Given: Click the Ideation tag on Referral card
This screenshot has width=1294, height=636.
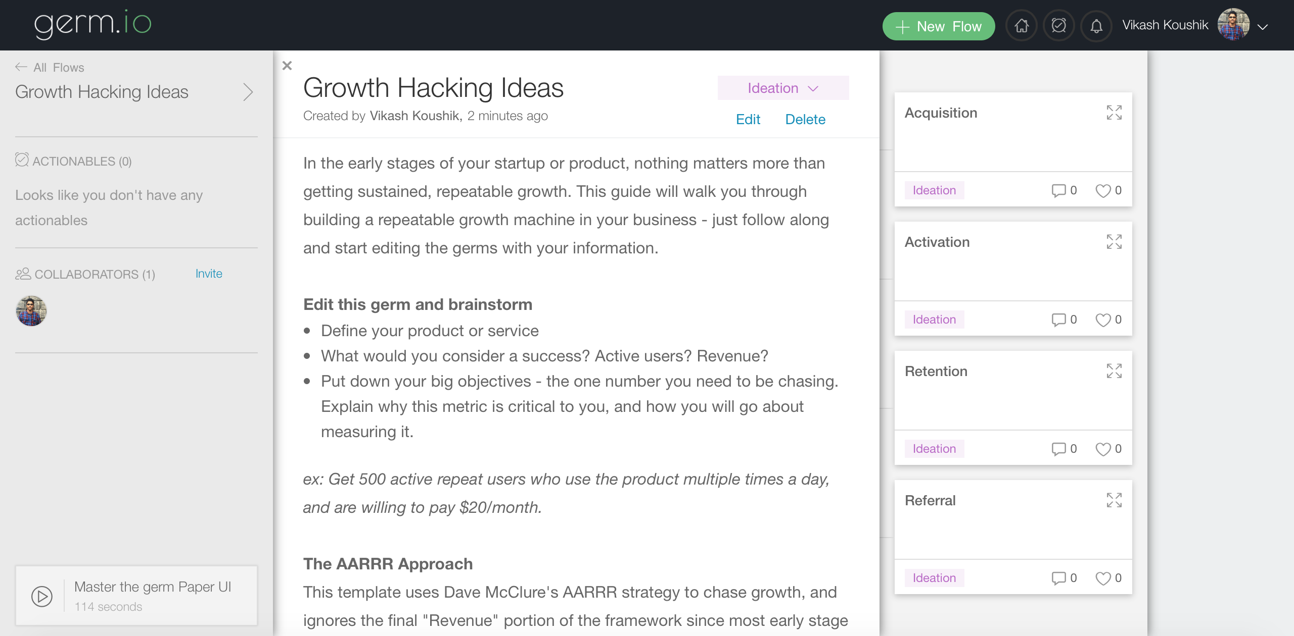Looking at the screenshot, I should (934, 578).
